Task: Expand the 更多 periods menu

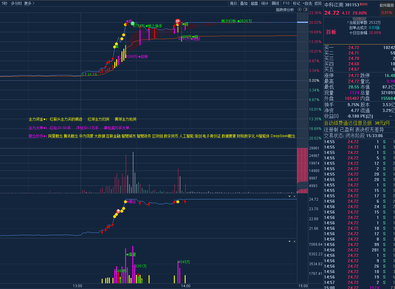Action: (29, 3)
